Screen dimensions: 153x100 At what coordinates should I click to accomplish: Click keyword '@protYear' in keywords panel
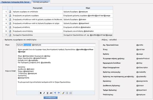(141, 50)
